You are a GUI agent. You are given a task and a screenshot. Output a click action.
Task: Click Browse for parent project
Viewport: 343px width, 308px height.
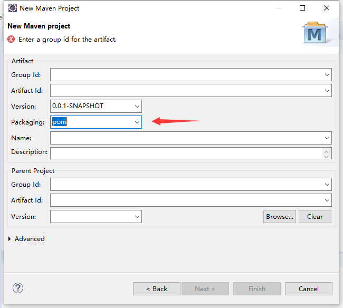coord(280,217)
